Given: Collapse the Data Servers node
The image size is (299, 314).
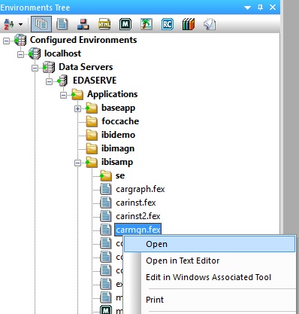Looking at the screenshot, I should (x=35, y=68).
